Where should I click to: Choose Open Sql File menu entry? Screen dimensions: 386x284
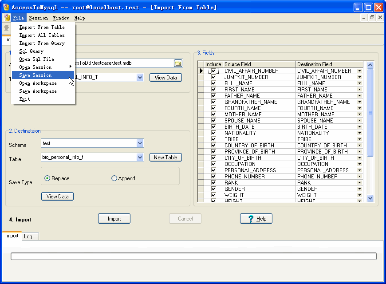coord(43,59)
